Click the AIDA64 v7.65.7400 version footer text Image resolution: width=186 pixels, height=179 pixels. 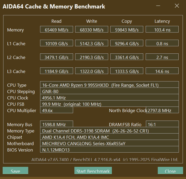pos(105,159)
